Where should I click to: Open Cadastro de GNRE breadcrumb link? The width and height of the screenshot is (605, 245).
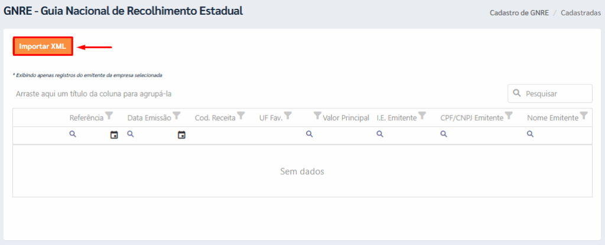pyautogui.click(x=519, y=13)
